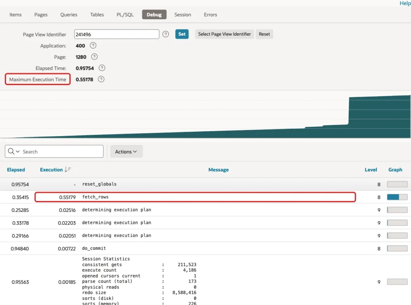Click the 0.94840 elapsed time cell
The height and width of the screenshot is (305, 411).
[20, 248]
